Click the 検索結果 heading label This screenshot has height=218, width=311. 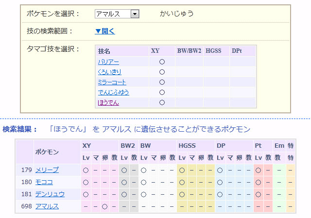pos(19,129)
